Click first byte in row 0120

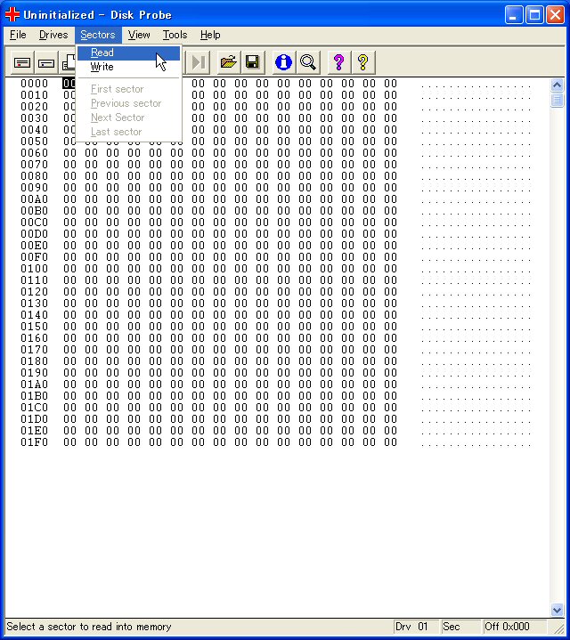pos(69,292)
